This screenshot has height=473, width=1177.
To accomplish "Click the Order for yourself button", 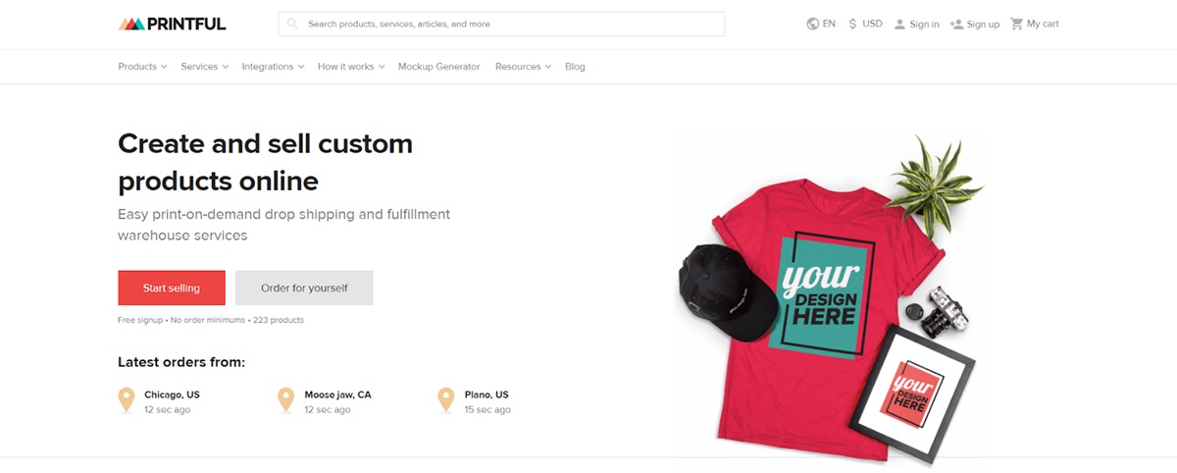I will click(x=304, y=289).
